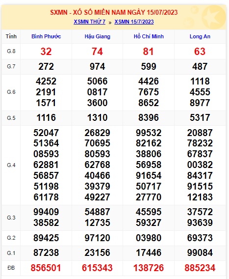229x279 pixels.
Task: Click G.4 number 62768
Action: click(98, 165)
